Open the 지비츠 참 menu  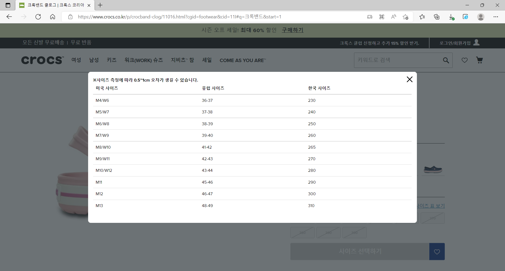183,60
